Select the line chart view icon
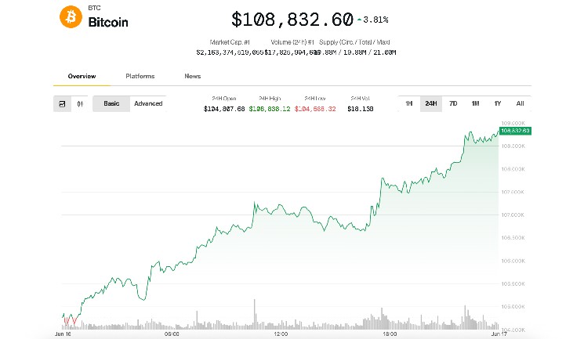The height and width of the screenshot is (339, 584). (62, 104)
